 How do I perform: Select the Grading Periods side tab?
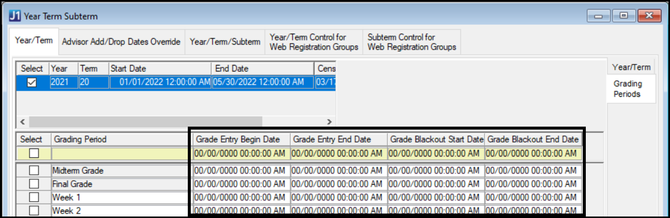point(631,89)
